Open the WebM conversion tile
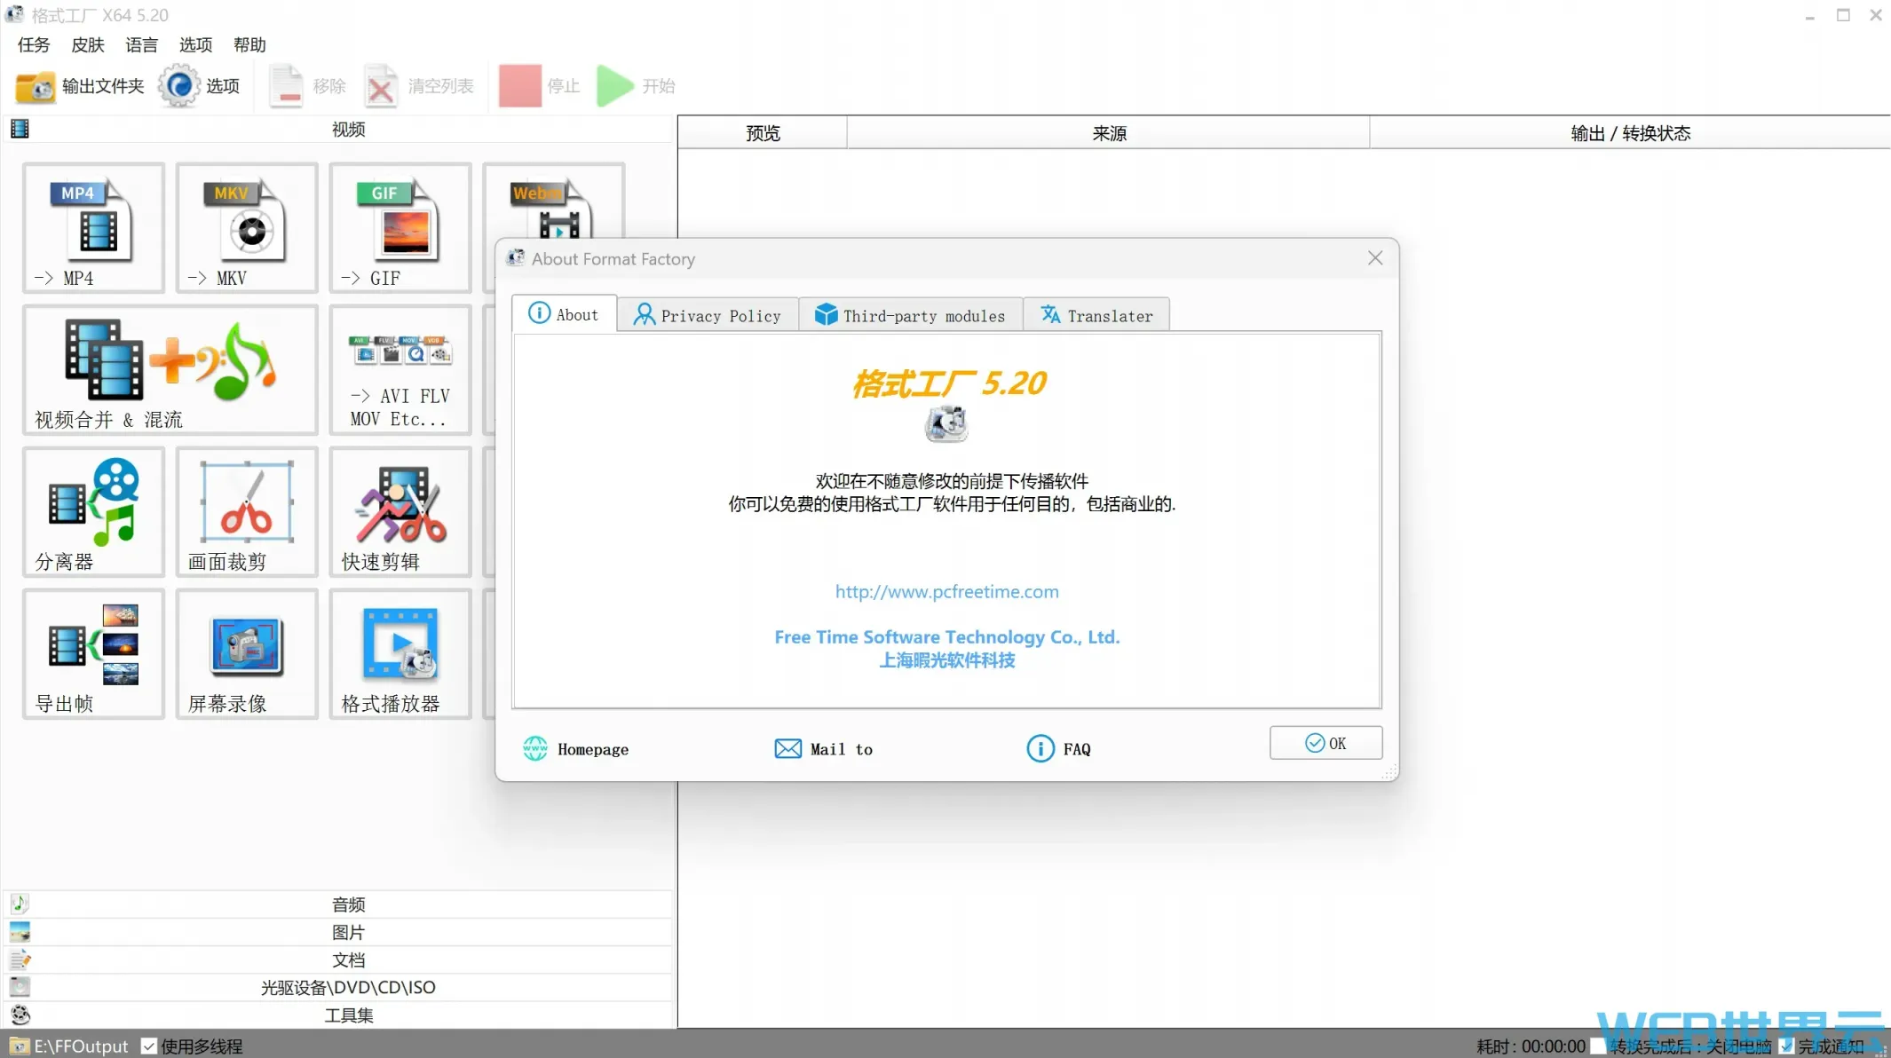Viewport: 1891px width, 1058px height. (553, 201)
